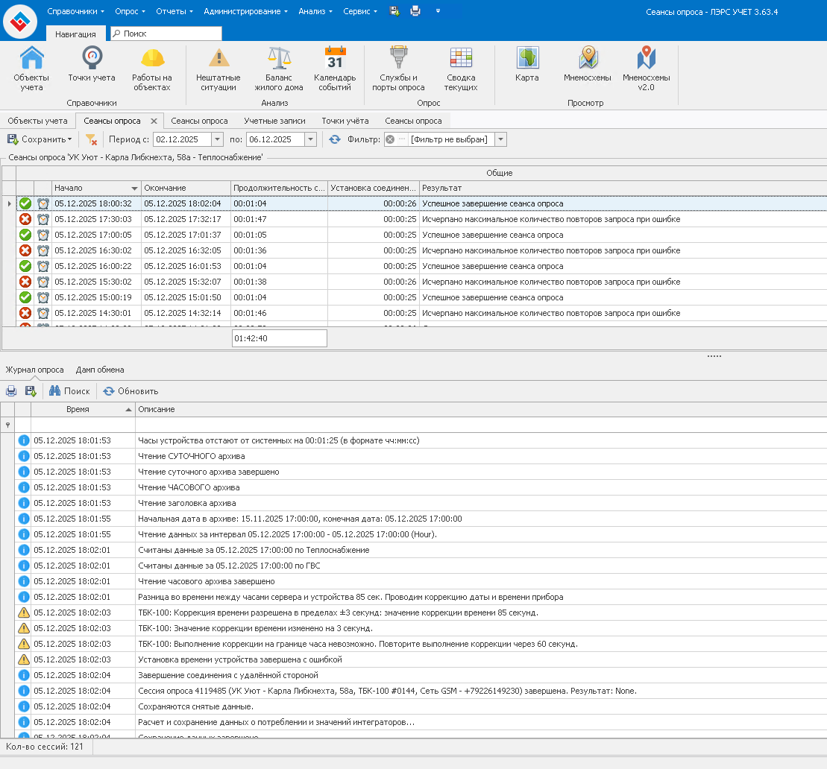
Task: Expand the Период с date dropdown
Action: pyautogui.click(x=217, y=139)
